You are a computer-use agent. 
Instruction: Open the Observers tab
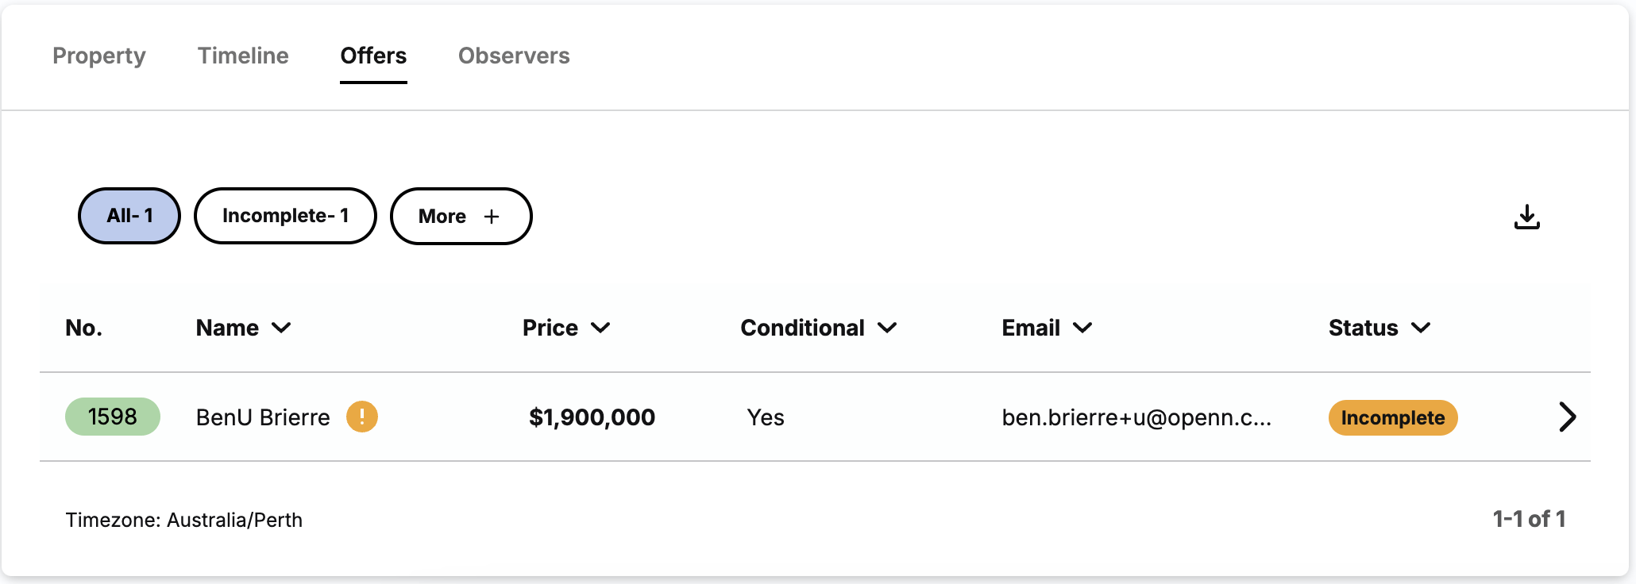coord(514,56)
